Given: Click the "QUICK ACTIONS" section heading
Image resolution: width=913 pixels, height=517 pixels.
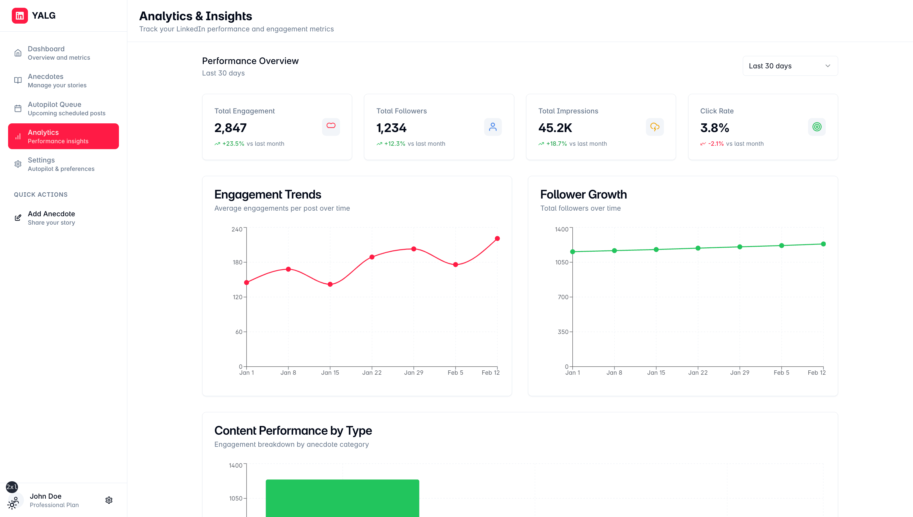Looking at the screenshot, I should click(41, 194).
